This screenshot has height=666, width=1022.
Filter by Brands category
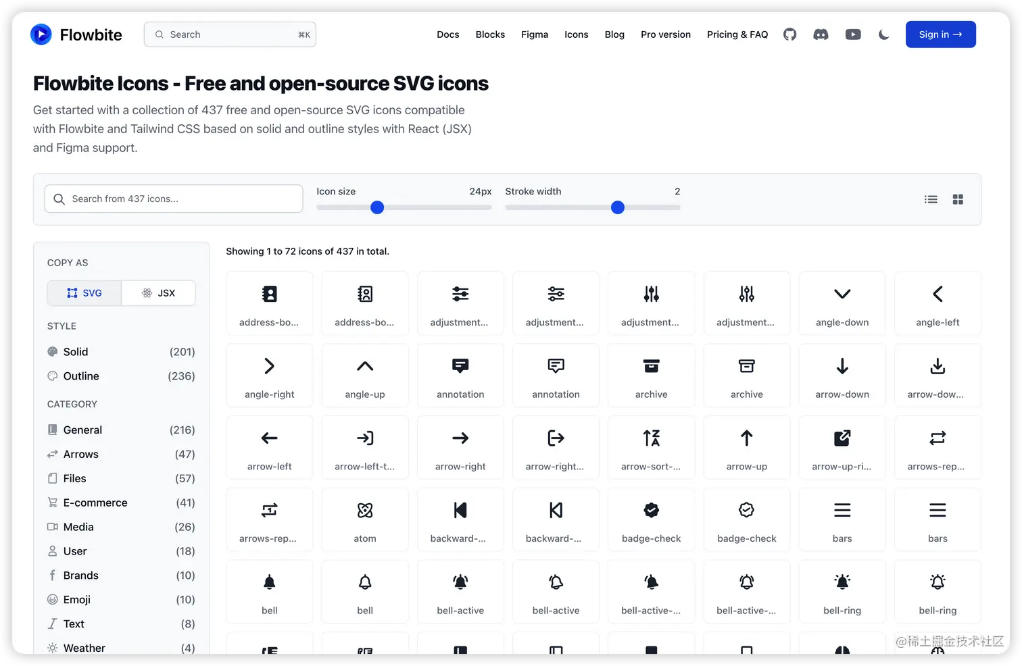click(x=121, y=575)
